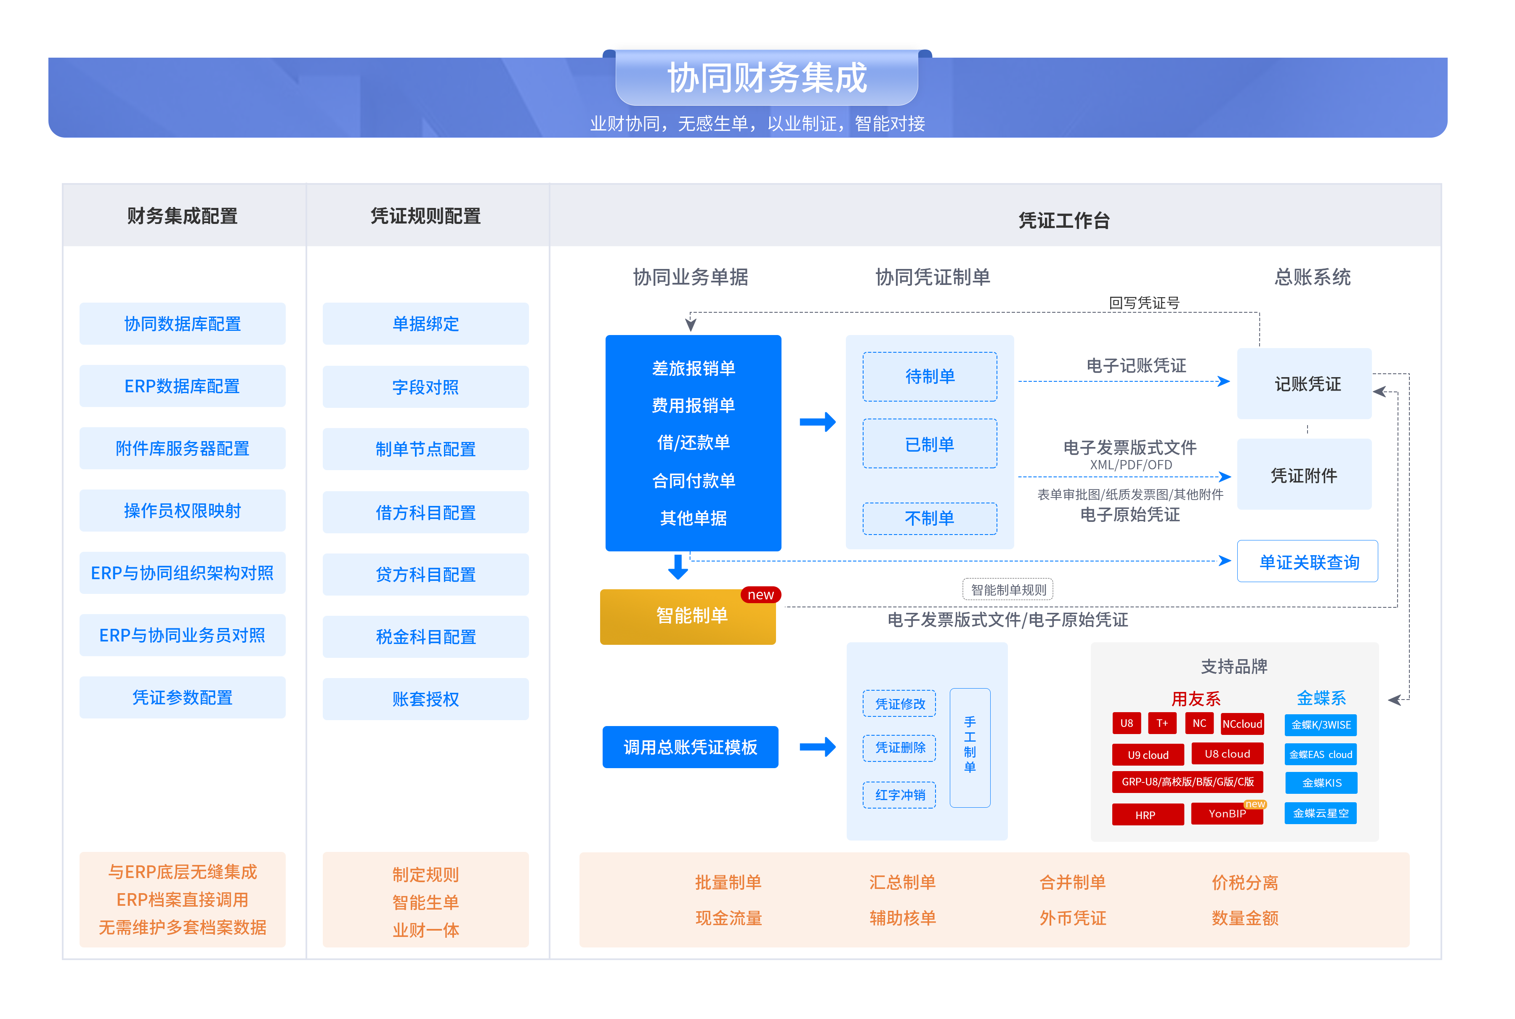
Task: Click the 调用总账凭证模板 button
Action: [690, 747]
